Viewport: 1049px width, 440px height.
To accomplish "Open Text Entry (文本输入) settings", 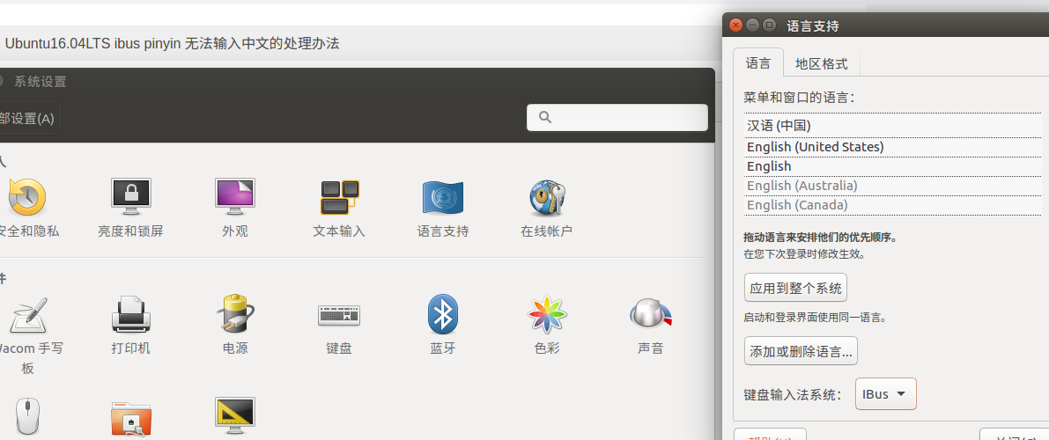I will click(x=339, y=197).
